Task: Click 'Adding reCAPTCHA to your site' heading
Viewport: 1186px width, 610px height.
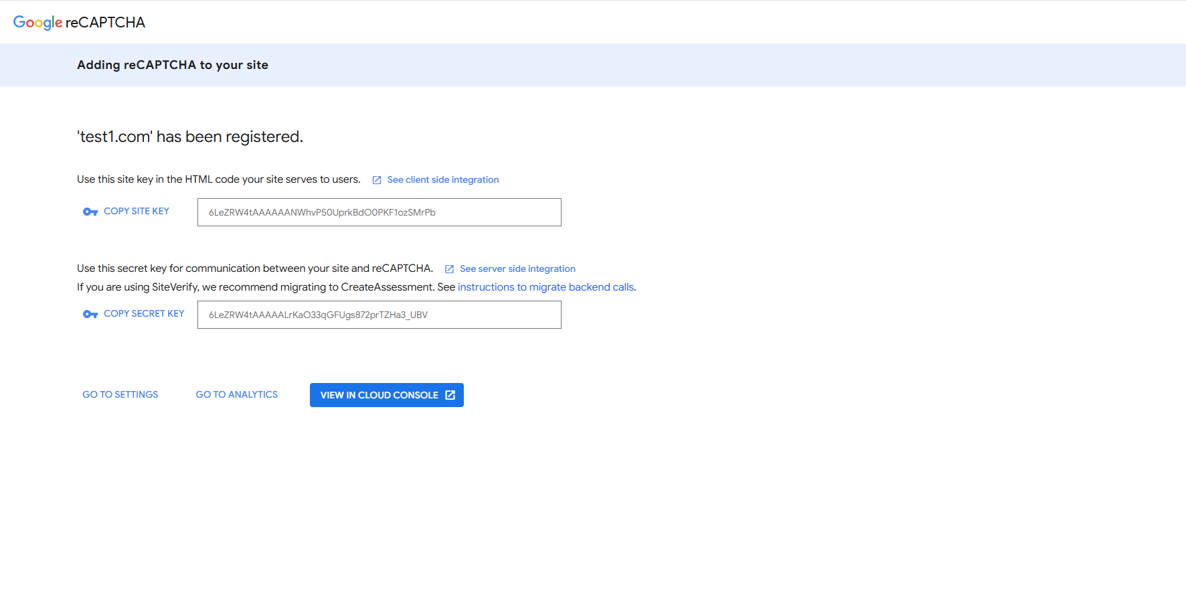Action: (173, 65)
